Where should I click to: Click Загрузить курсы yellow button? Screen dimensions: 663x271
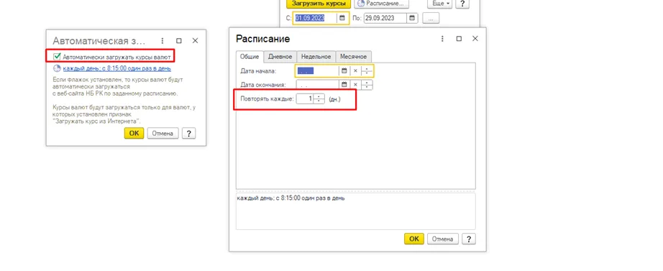point(319,4)
